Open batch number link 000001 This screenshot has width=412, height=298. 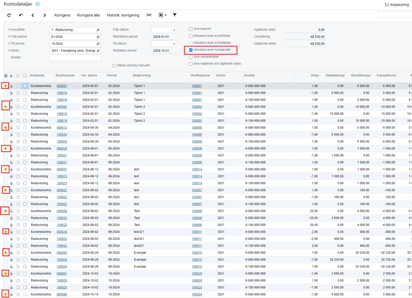(62, 86)
